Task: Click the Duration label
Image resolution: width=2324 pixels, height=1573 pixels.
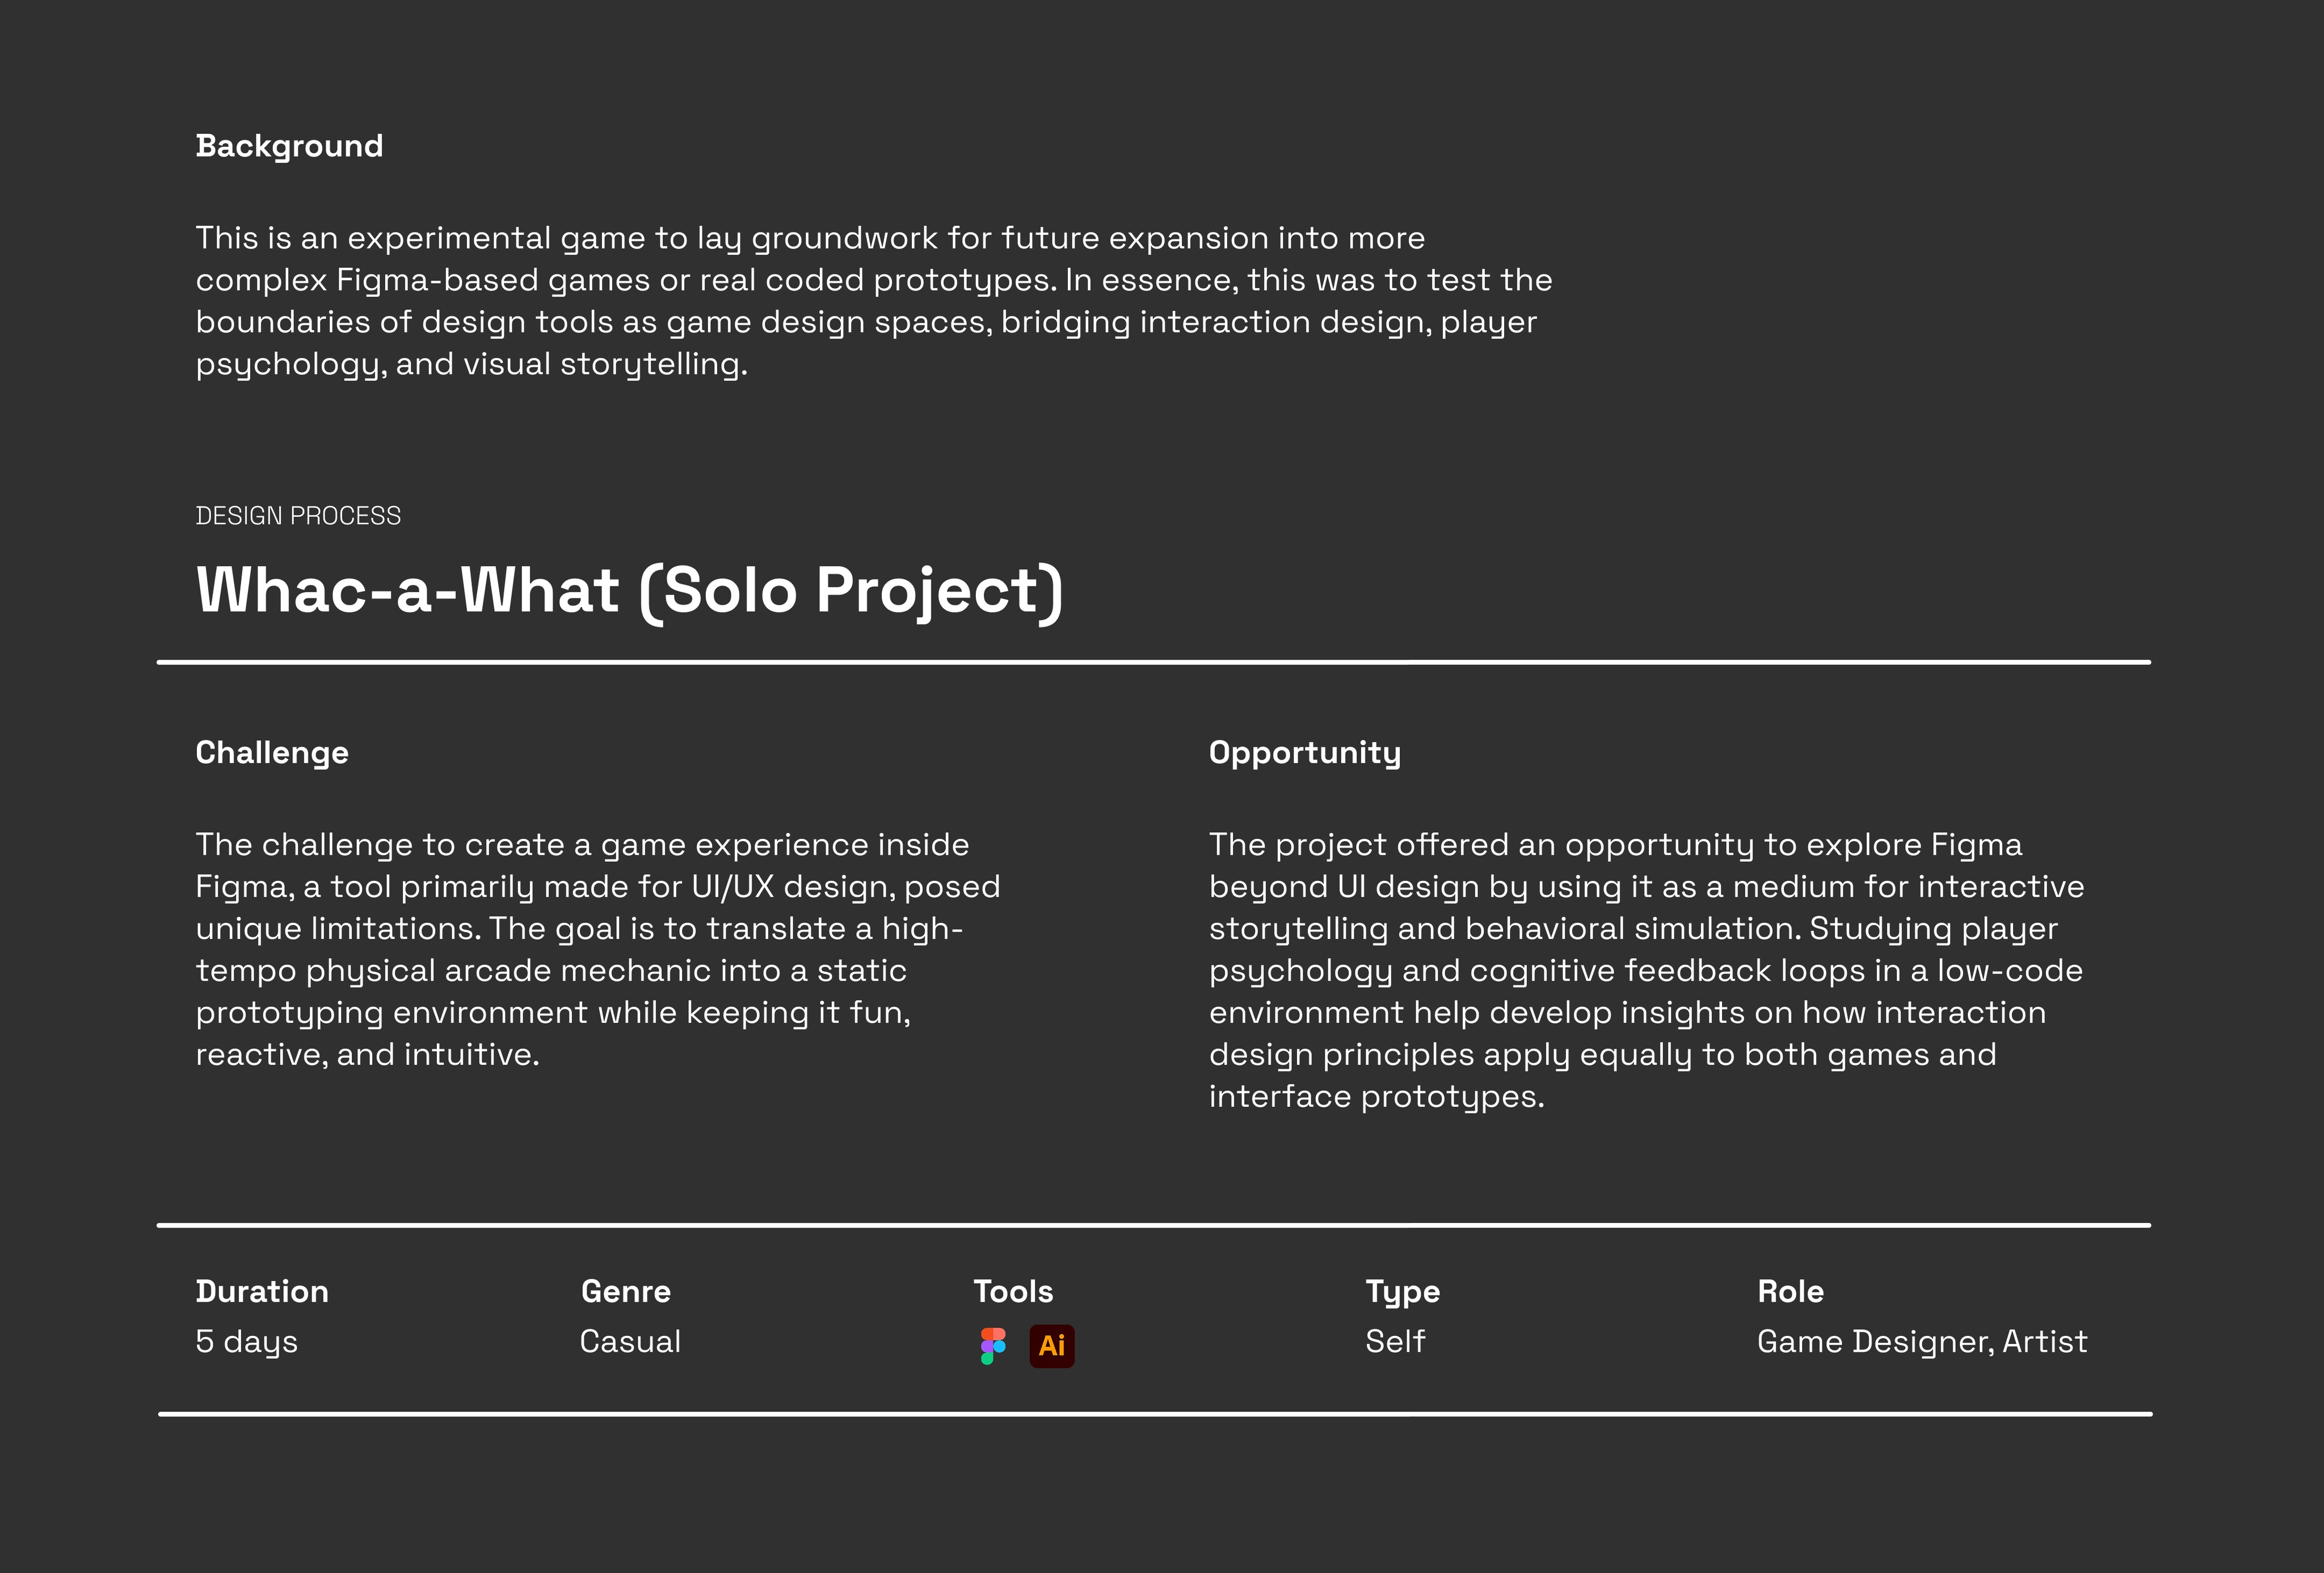Action: coord(262,1291)
